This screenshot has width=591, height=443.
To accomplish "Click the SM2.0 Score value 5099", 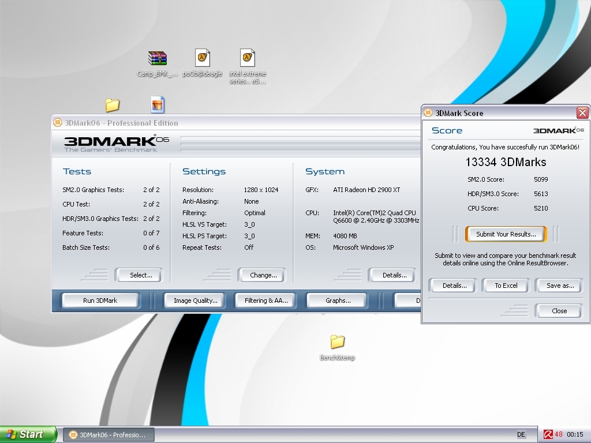I will [541, 179].
